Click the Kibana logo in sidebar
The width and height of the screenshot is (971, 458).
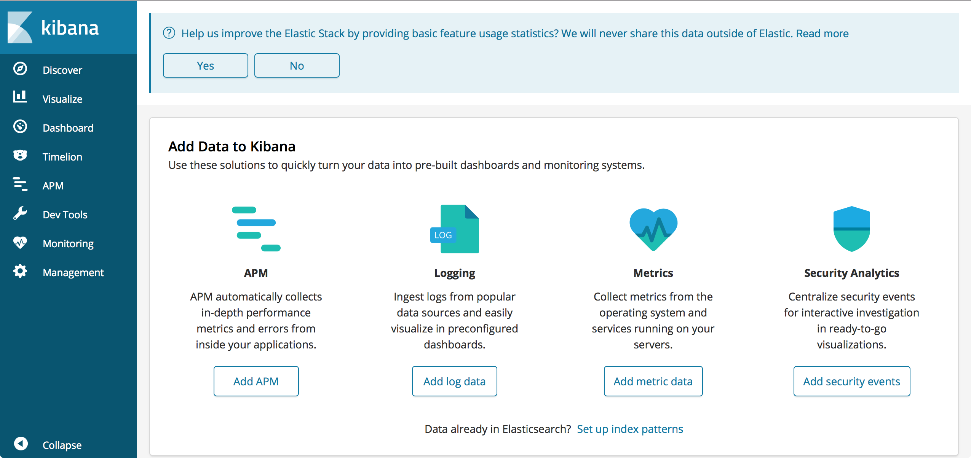point(53,27)
